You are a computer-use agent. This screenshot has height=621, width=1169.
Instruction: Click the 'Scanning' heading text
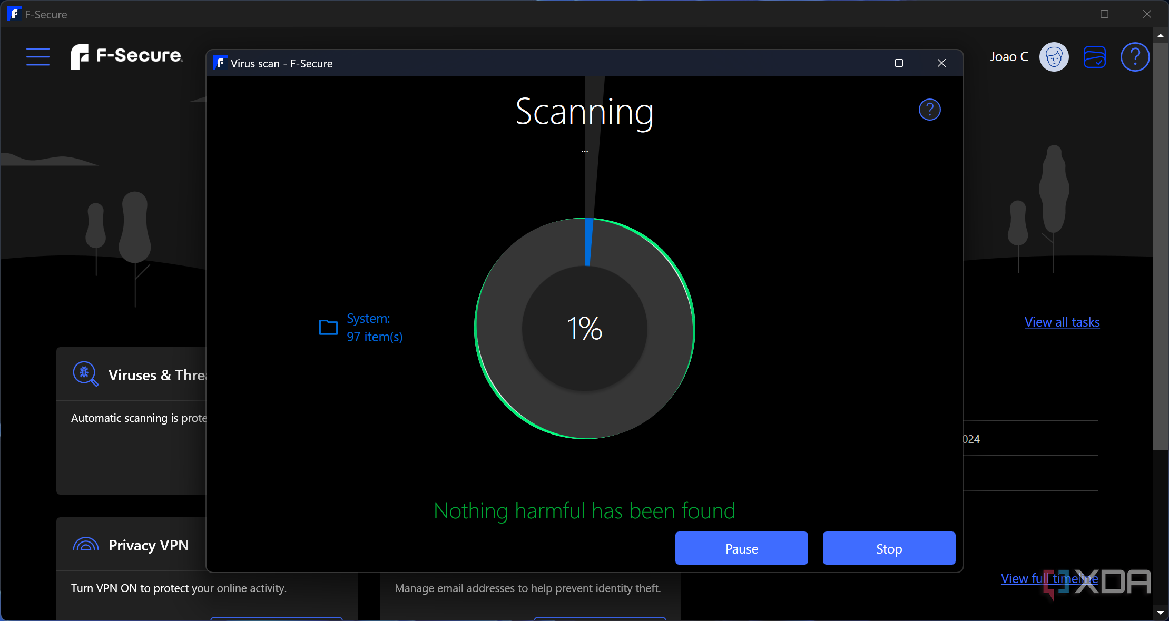pos(584,113)
